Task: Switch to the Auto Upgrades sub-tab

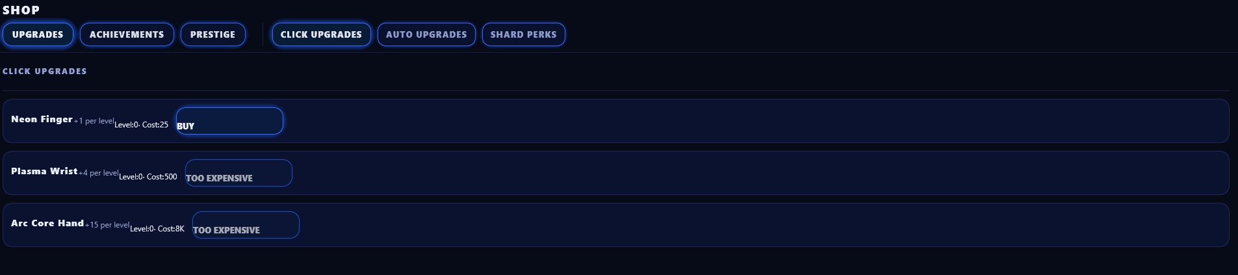Action: coord(426,34)
